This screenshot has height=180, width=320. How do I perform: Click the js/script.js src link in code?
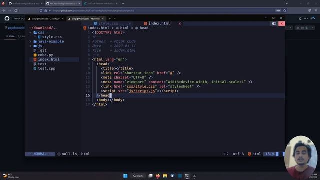(x=142, y=91)
